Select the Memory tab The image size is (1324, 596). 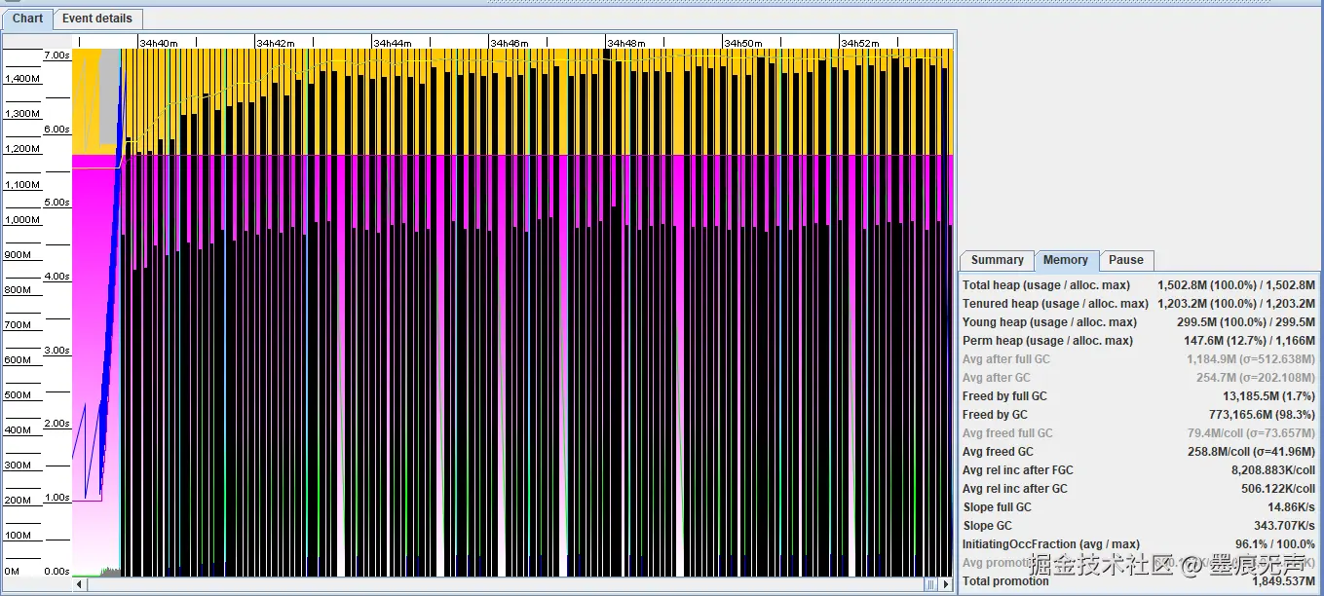pyautogui.click(x=1065, y=260)
